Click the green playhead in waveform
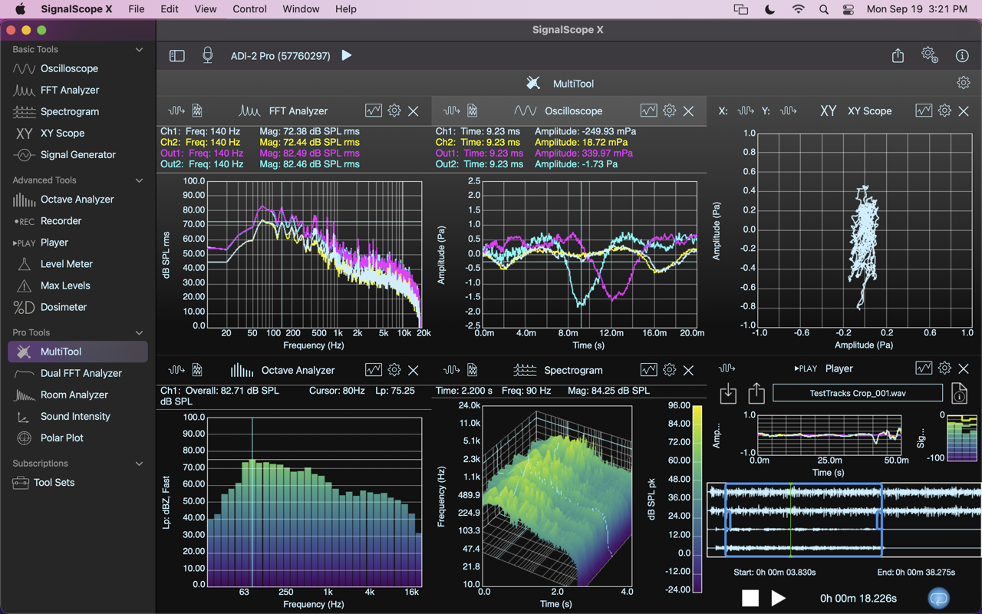The width and height of the screenshot is (982, 614). point(790,518)
